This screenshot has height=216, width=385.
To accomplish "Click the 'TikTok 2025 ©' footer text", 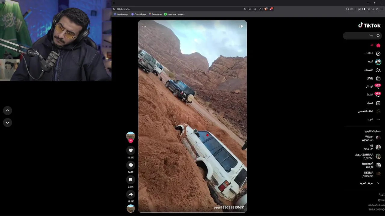I will tap(377, 210).
